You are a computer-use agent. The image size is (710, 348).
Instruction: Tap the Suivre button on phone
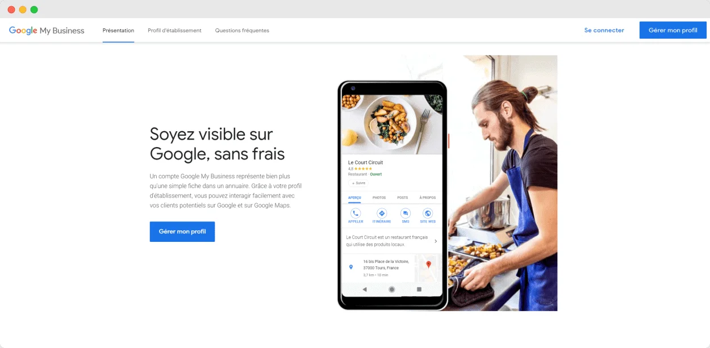pyautogui.click(x=358, y=183)
